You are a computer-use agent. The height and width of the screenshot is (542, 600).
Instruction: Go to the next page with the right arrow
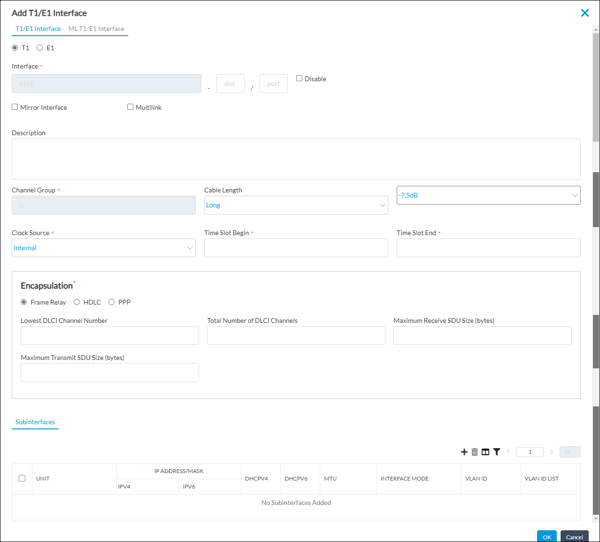tap(552, 452)
